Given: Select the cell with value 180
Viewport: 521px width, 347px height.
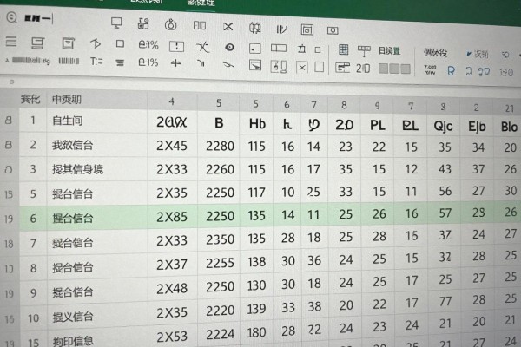Looking at the screenshot, I should click(x=256, y=333).
